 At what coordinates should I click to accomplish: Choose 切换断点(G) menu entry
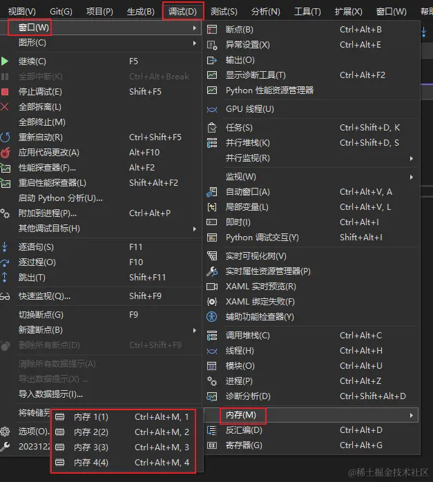[41, 315]
